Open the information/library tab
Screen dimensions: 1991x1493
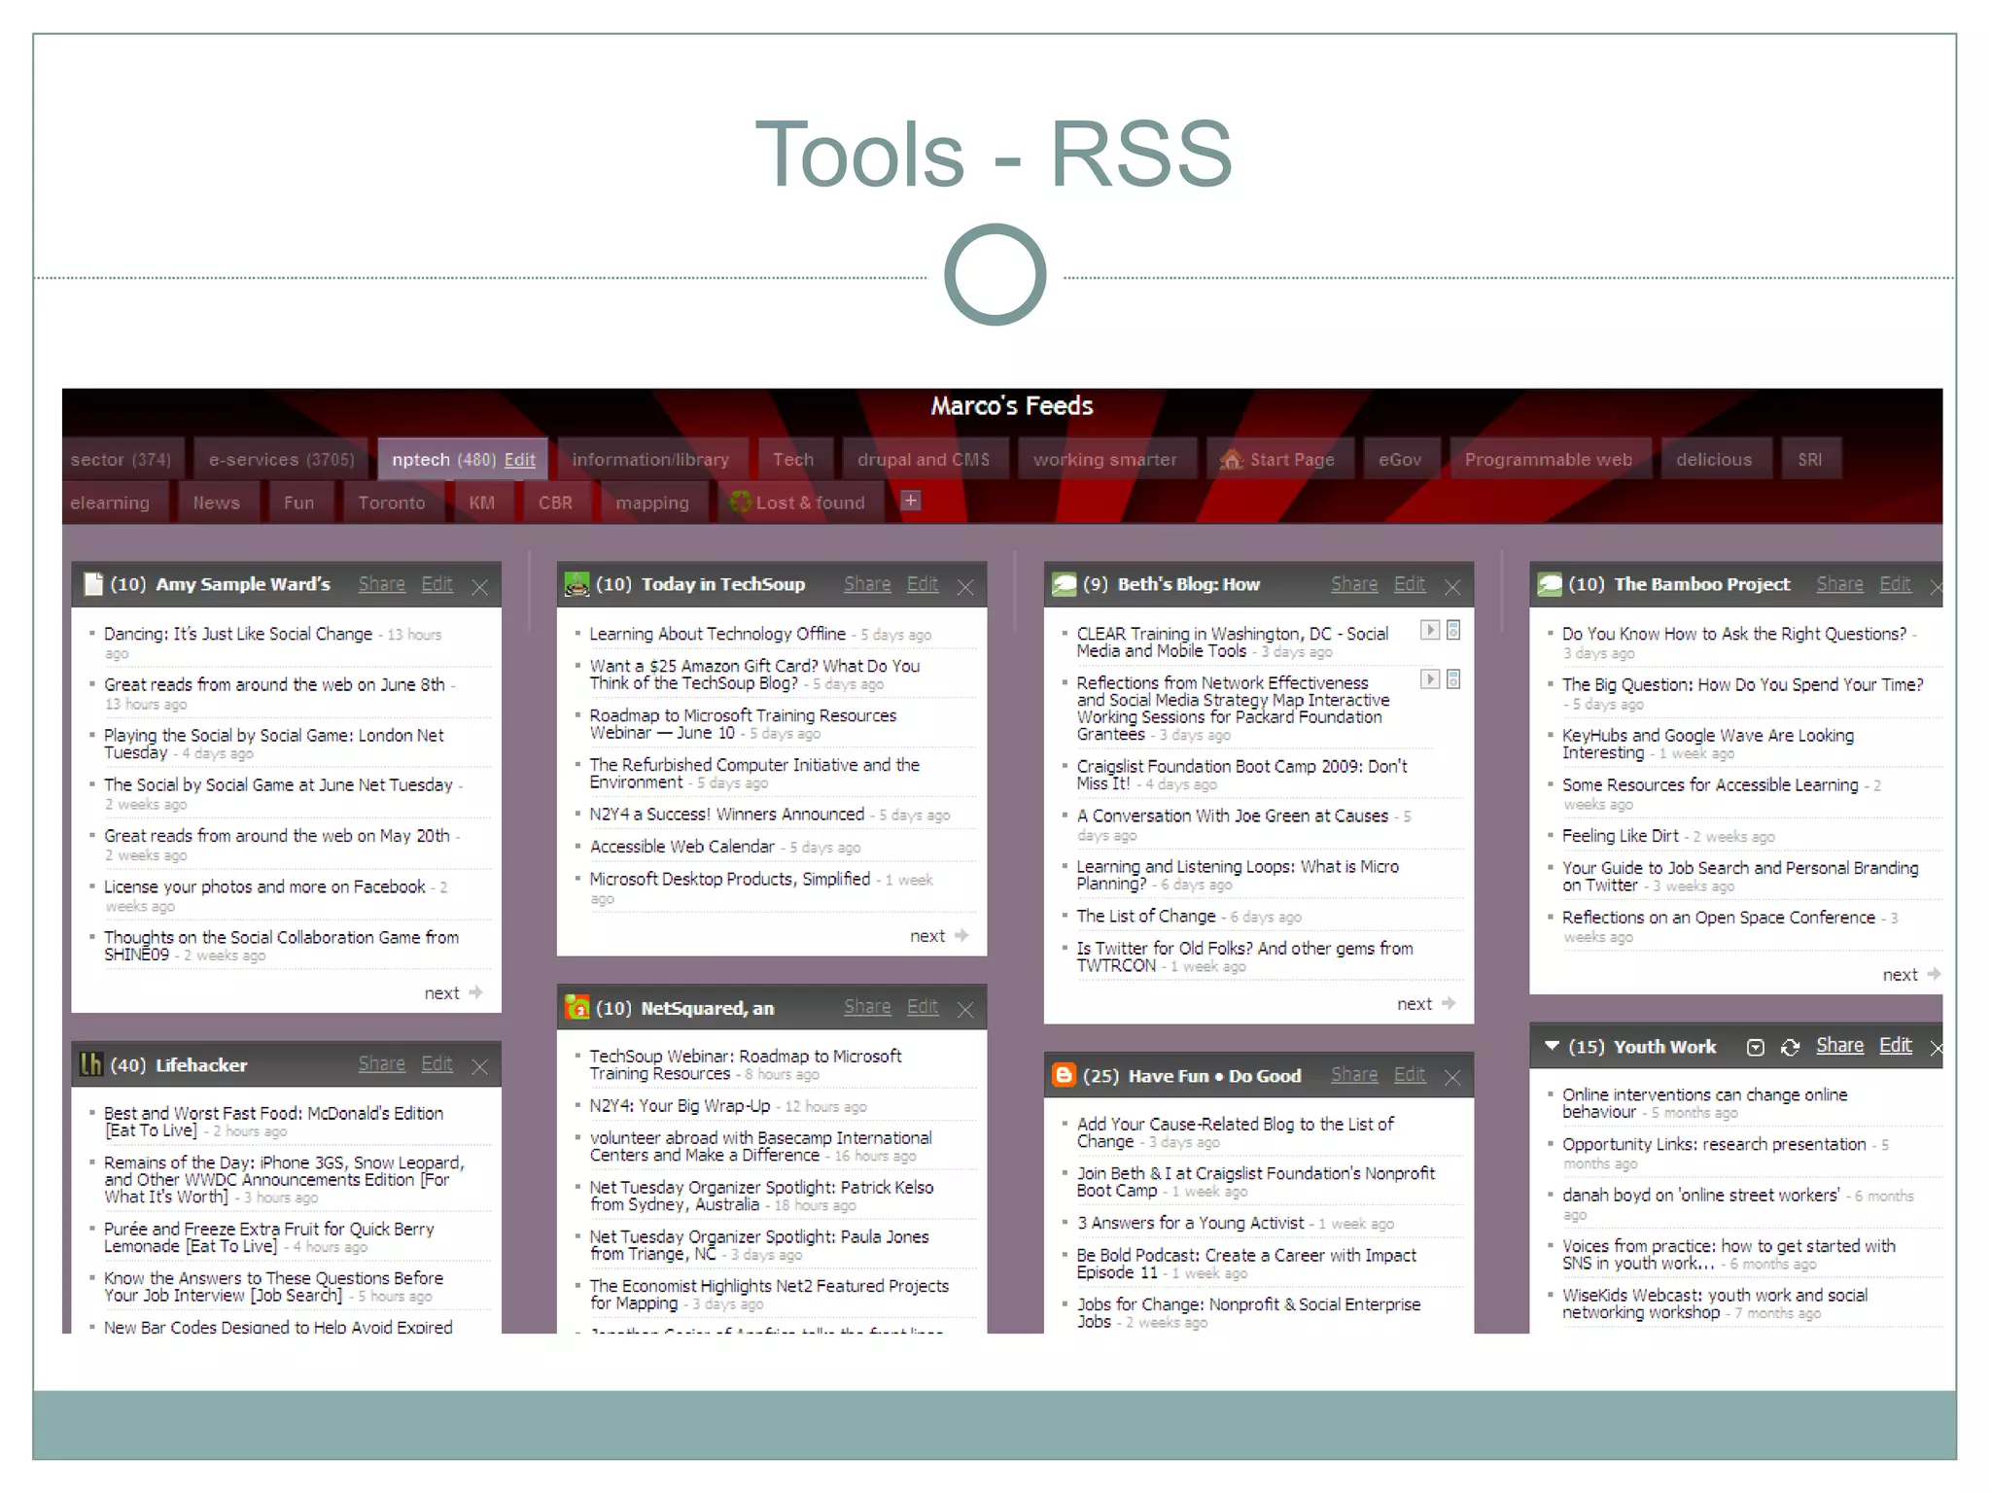click(650, 459)
